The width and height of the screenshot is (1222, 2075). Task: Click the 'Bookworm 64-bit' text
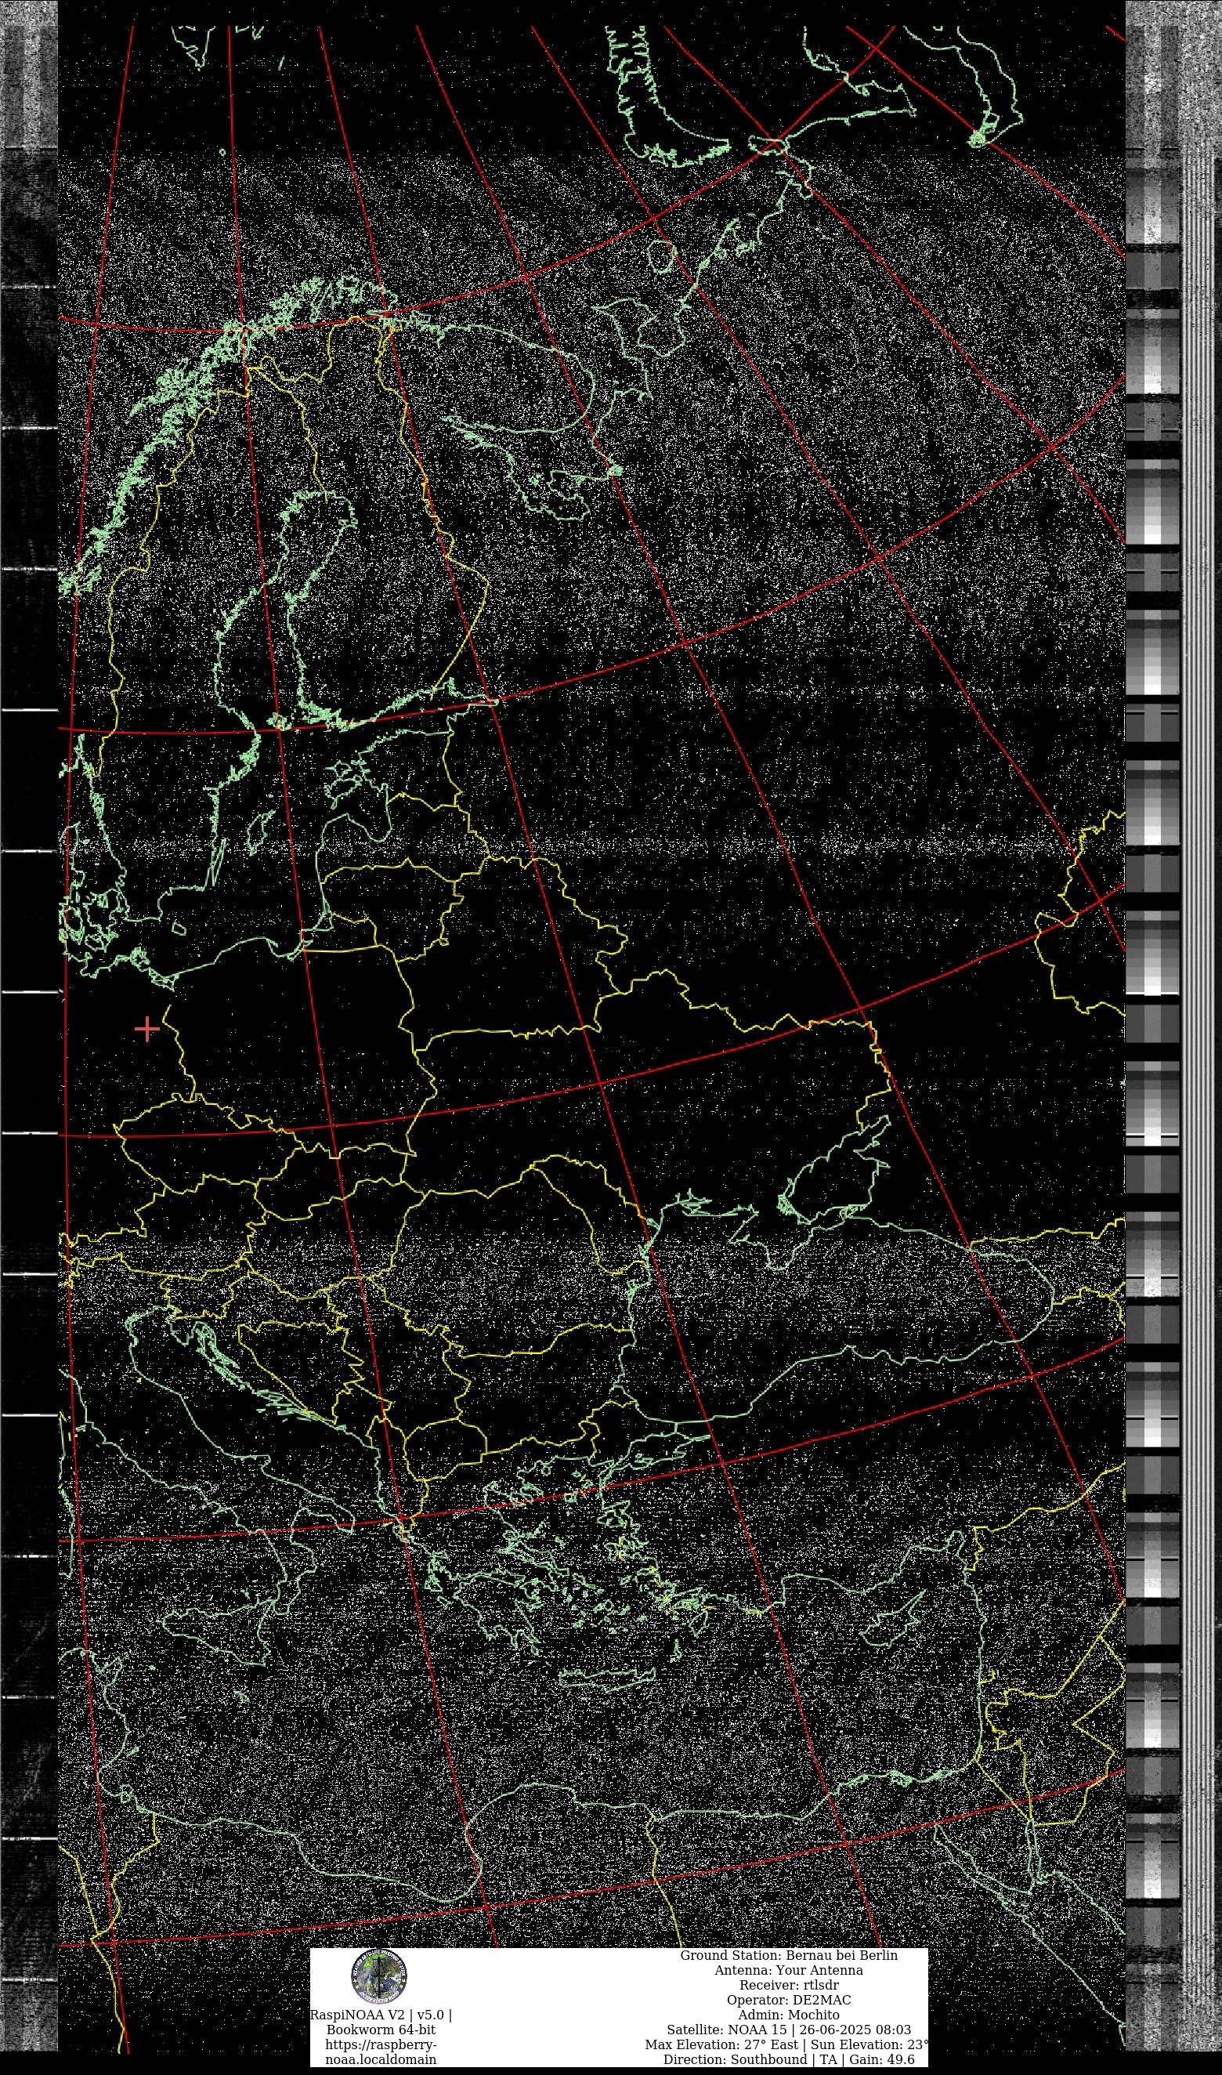(381, 2030)
